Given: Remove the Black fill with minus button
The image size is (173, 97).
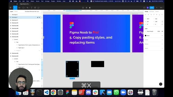Looking at the screenshot, I should tap(162, 36).
